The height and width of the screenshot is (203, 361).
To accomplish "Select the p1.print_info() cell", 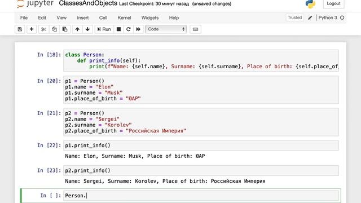I will point(201,145).
